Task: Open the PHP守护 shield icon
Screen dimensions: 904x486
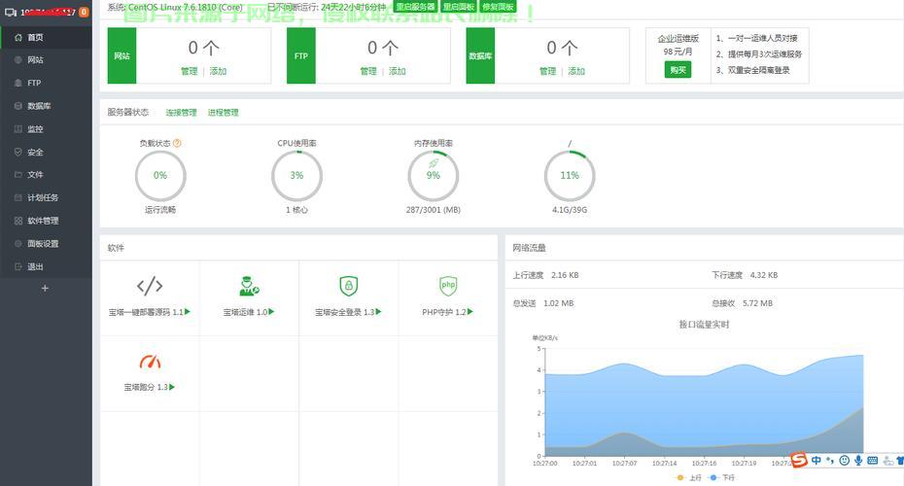Action: coord(448,286)
